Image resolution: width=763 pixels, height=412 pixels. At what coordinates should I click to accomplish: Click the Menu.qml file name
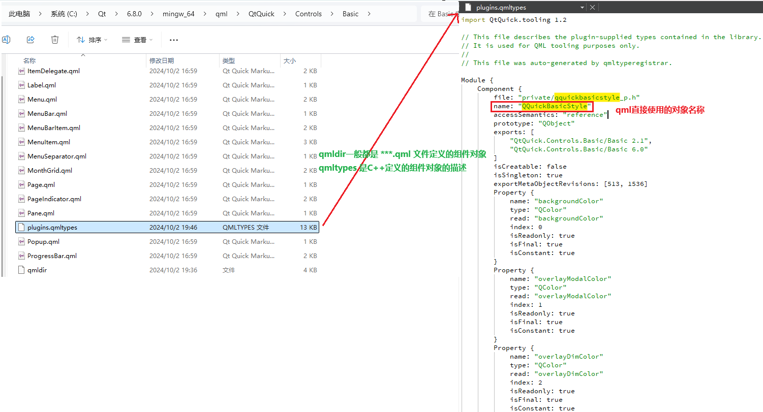point(42,99)
